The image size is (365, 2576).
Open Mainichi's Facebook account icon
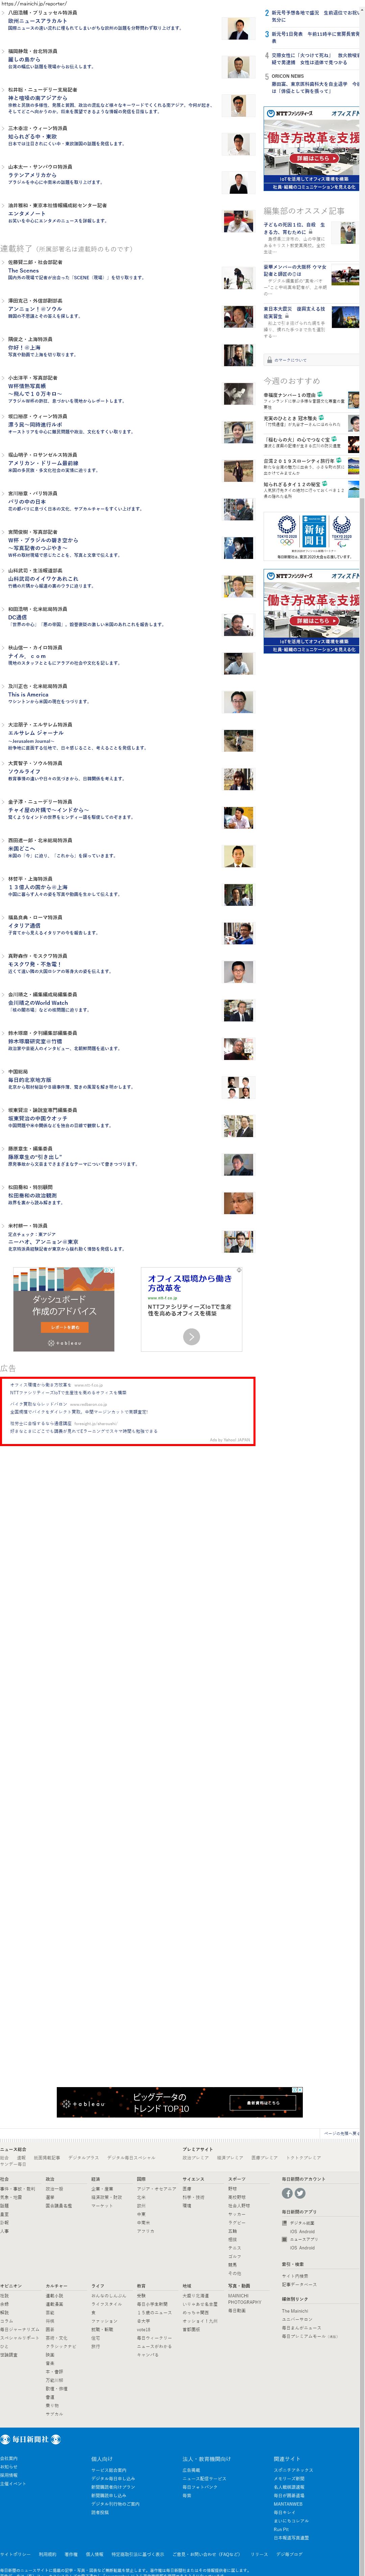click(287, 2193)
